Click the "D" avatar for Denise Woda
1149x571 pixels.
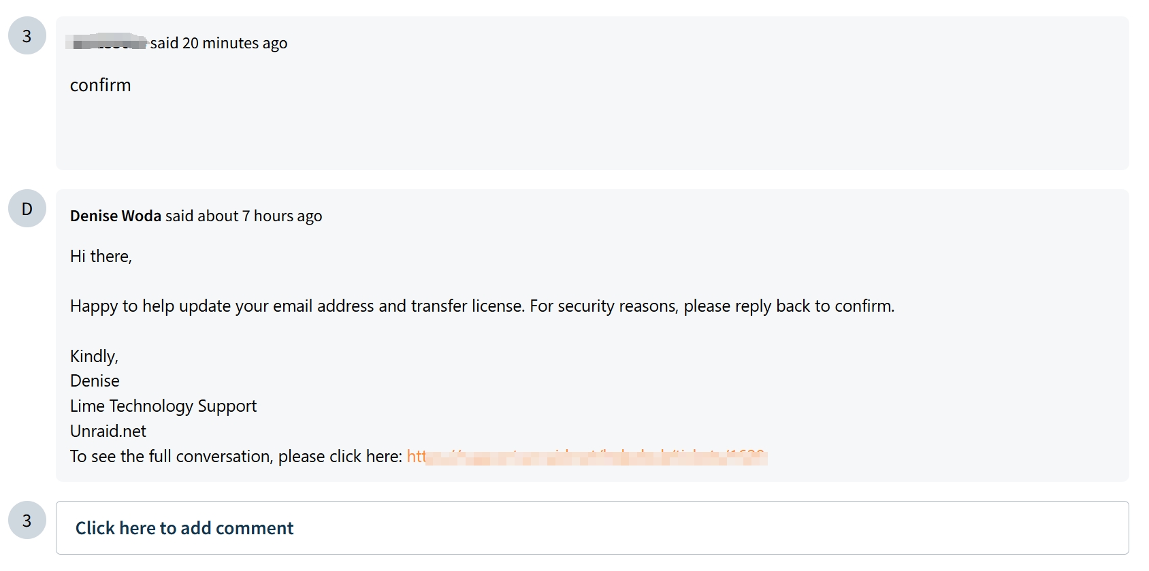27,208
